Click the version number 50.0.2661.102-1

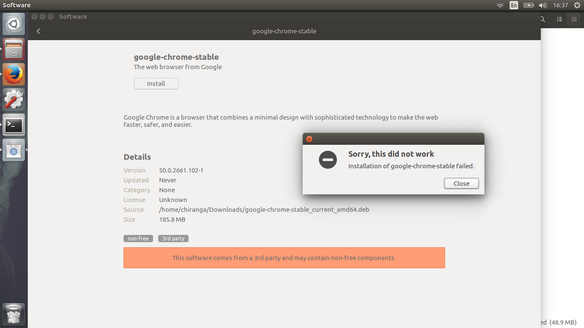coord(181,170)
